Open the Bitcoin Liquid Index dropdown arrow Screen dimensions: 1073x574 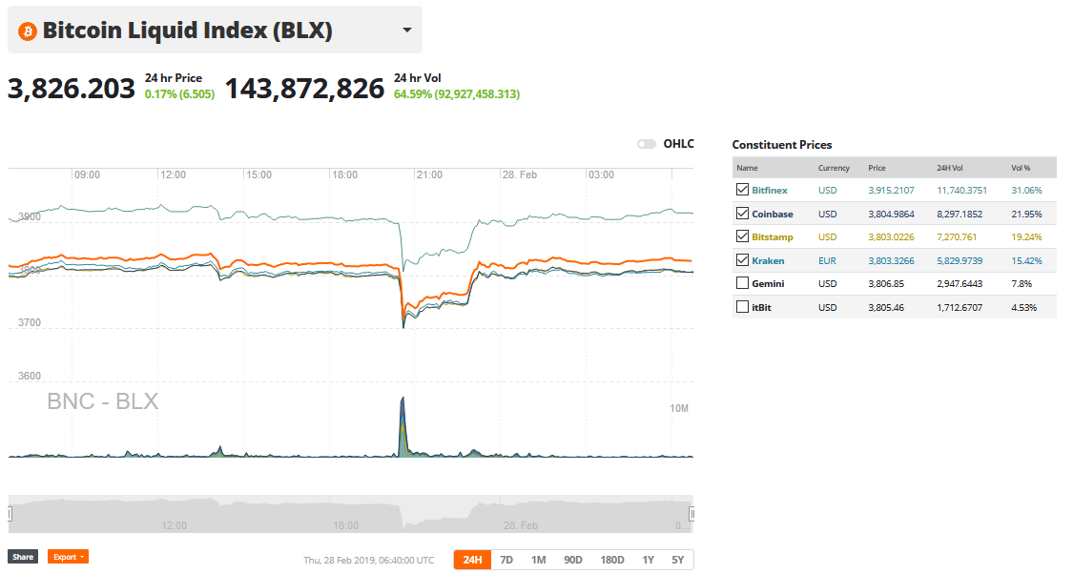coord(407,31)
